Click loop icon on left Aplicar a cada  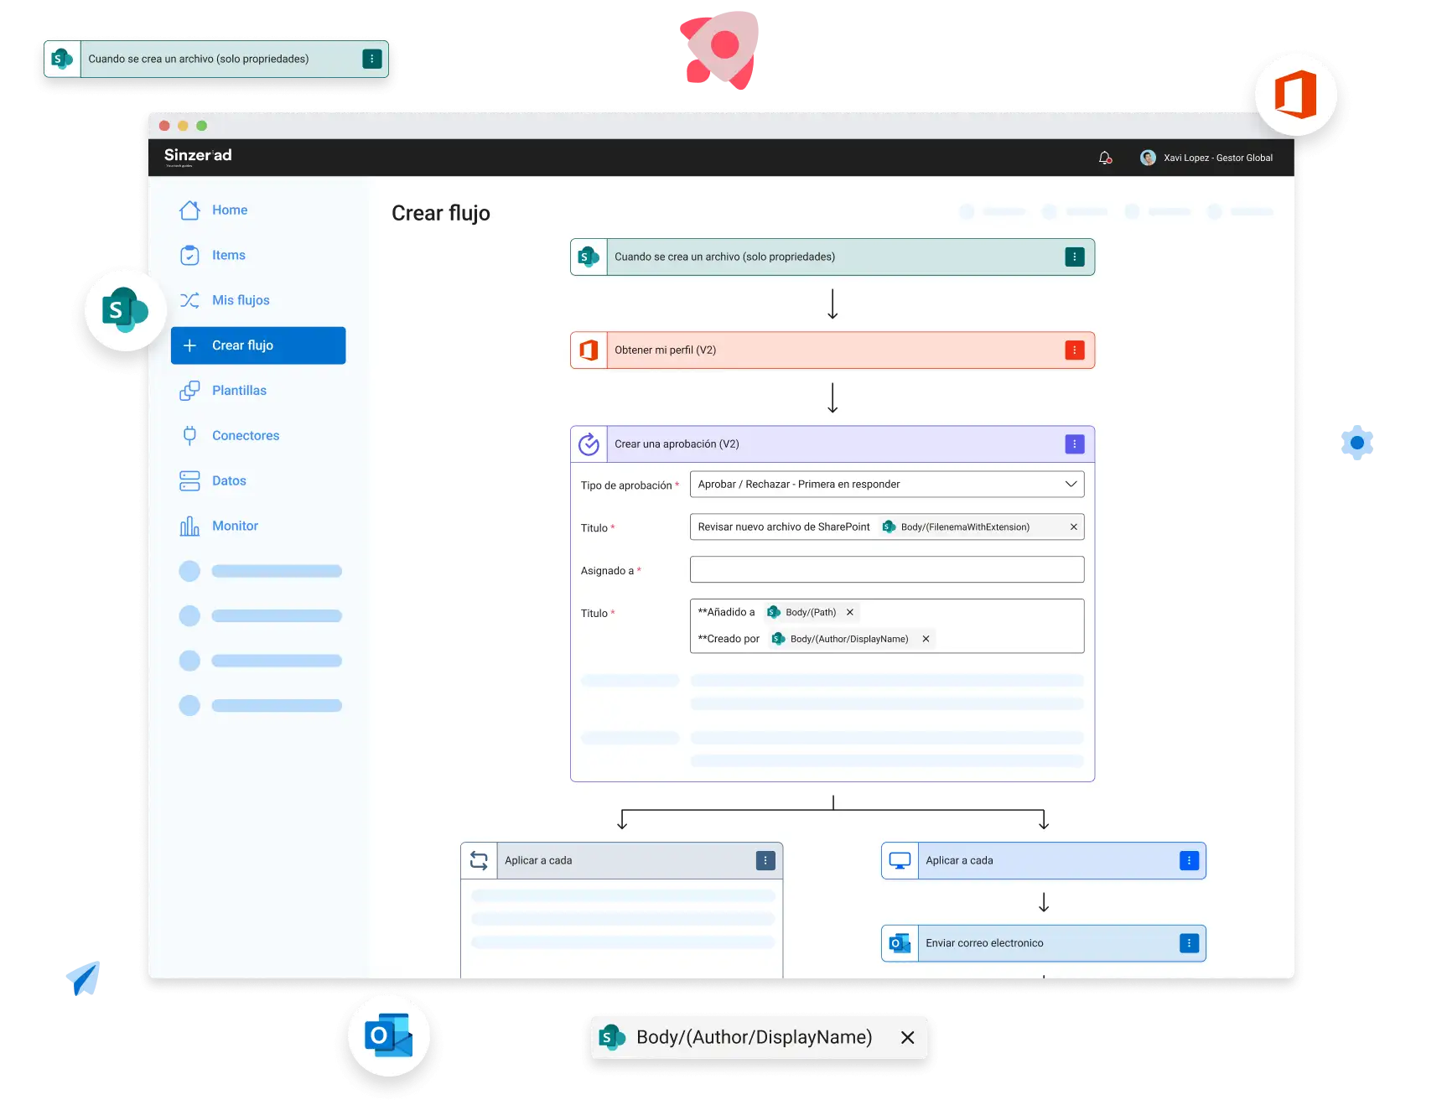click(x=479, y=860)
